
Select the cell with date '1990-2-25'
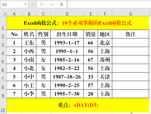coord(67,85)
